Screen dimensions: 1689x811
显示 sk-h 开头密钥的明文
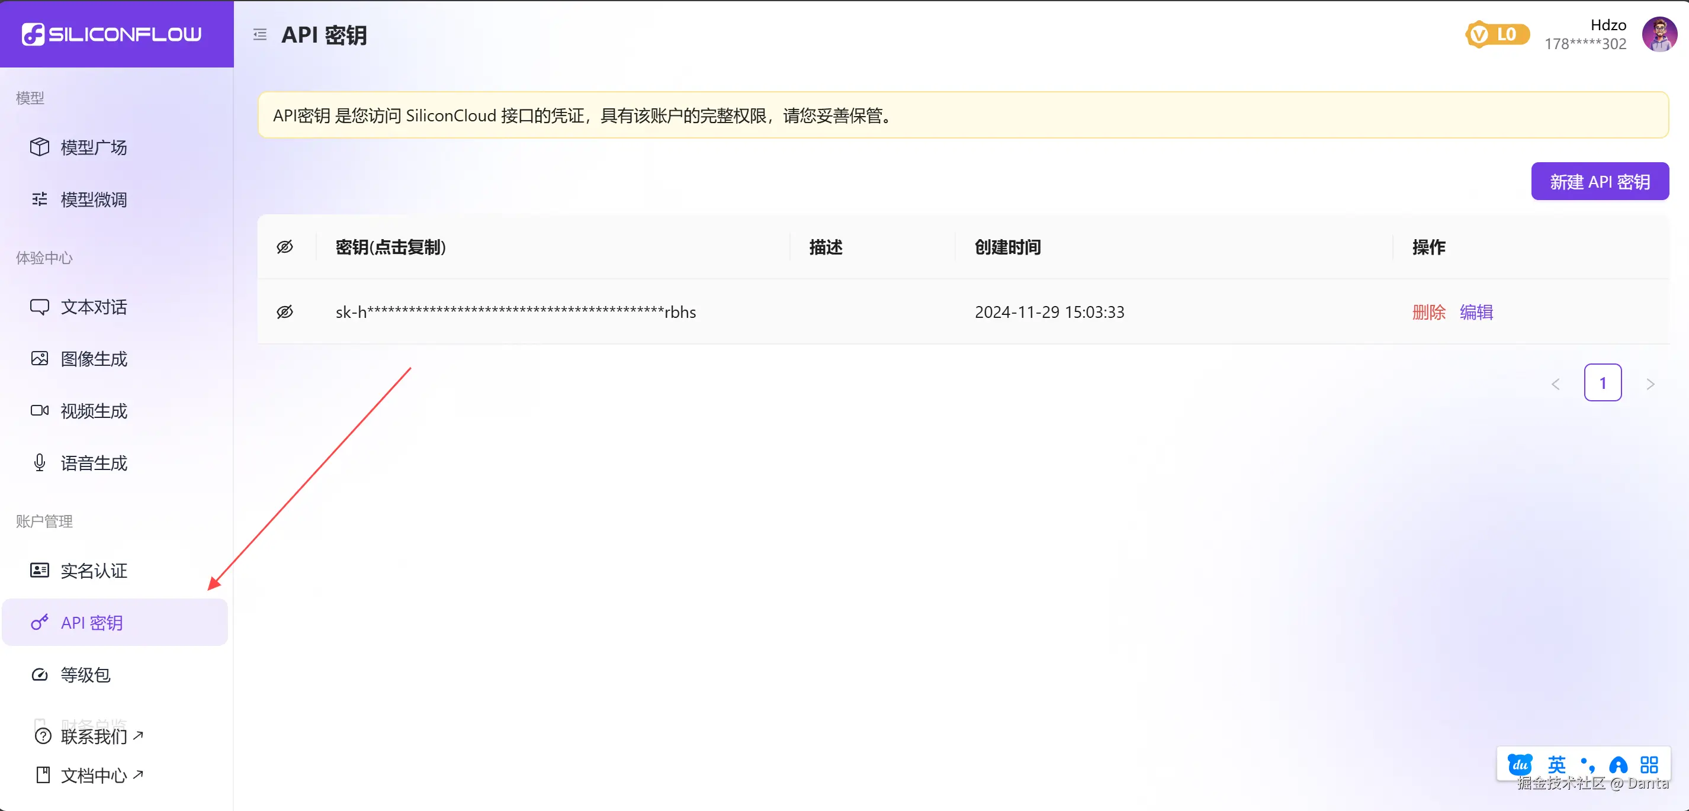[285, 311]
